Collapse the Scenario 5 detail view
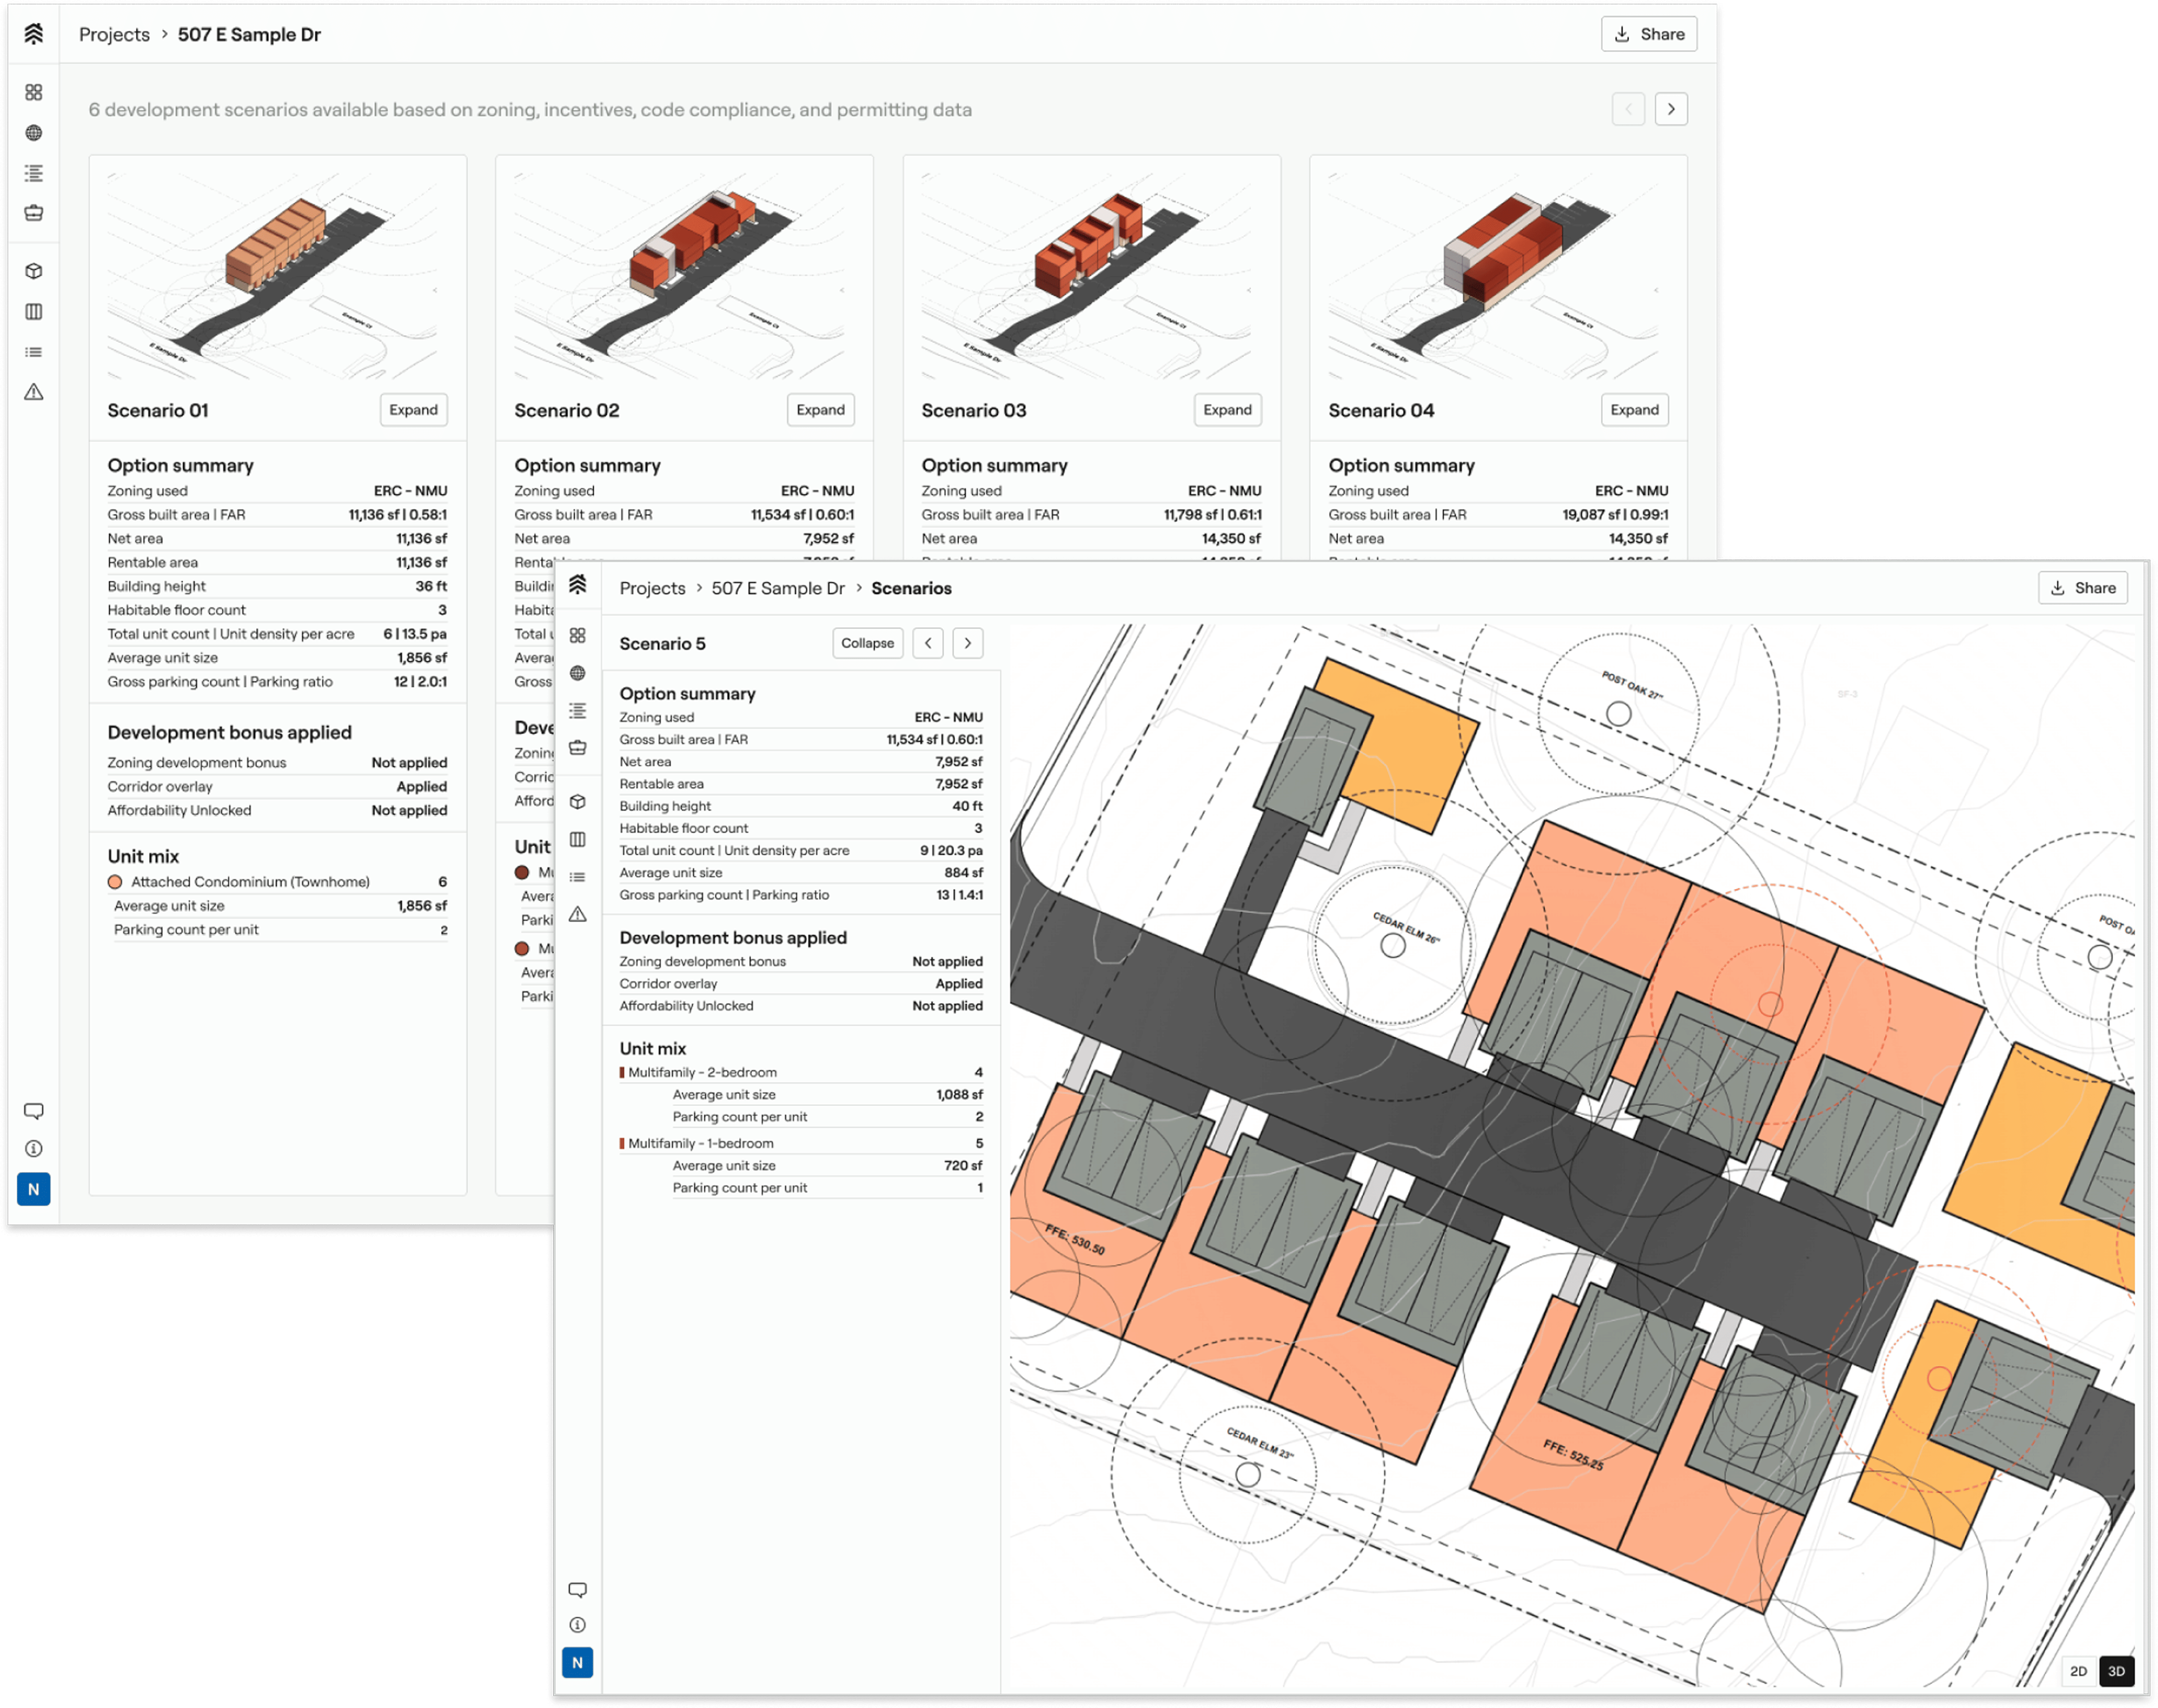The height and width of the screenshot is (1708, 2158). [x=868, y=643]
